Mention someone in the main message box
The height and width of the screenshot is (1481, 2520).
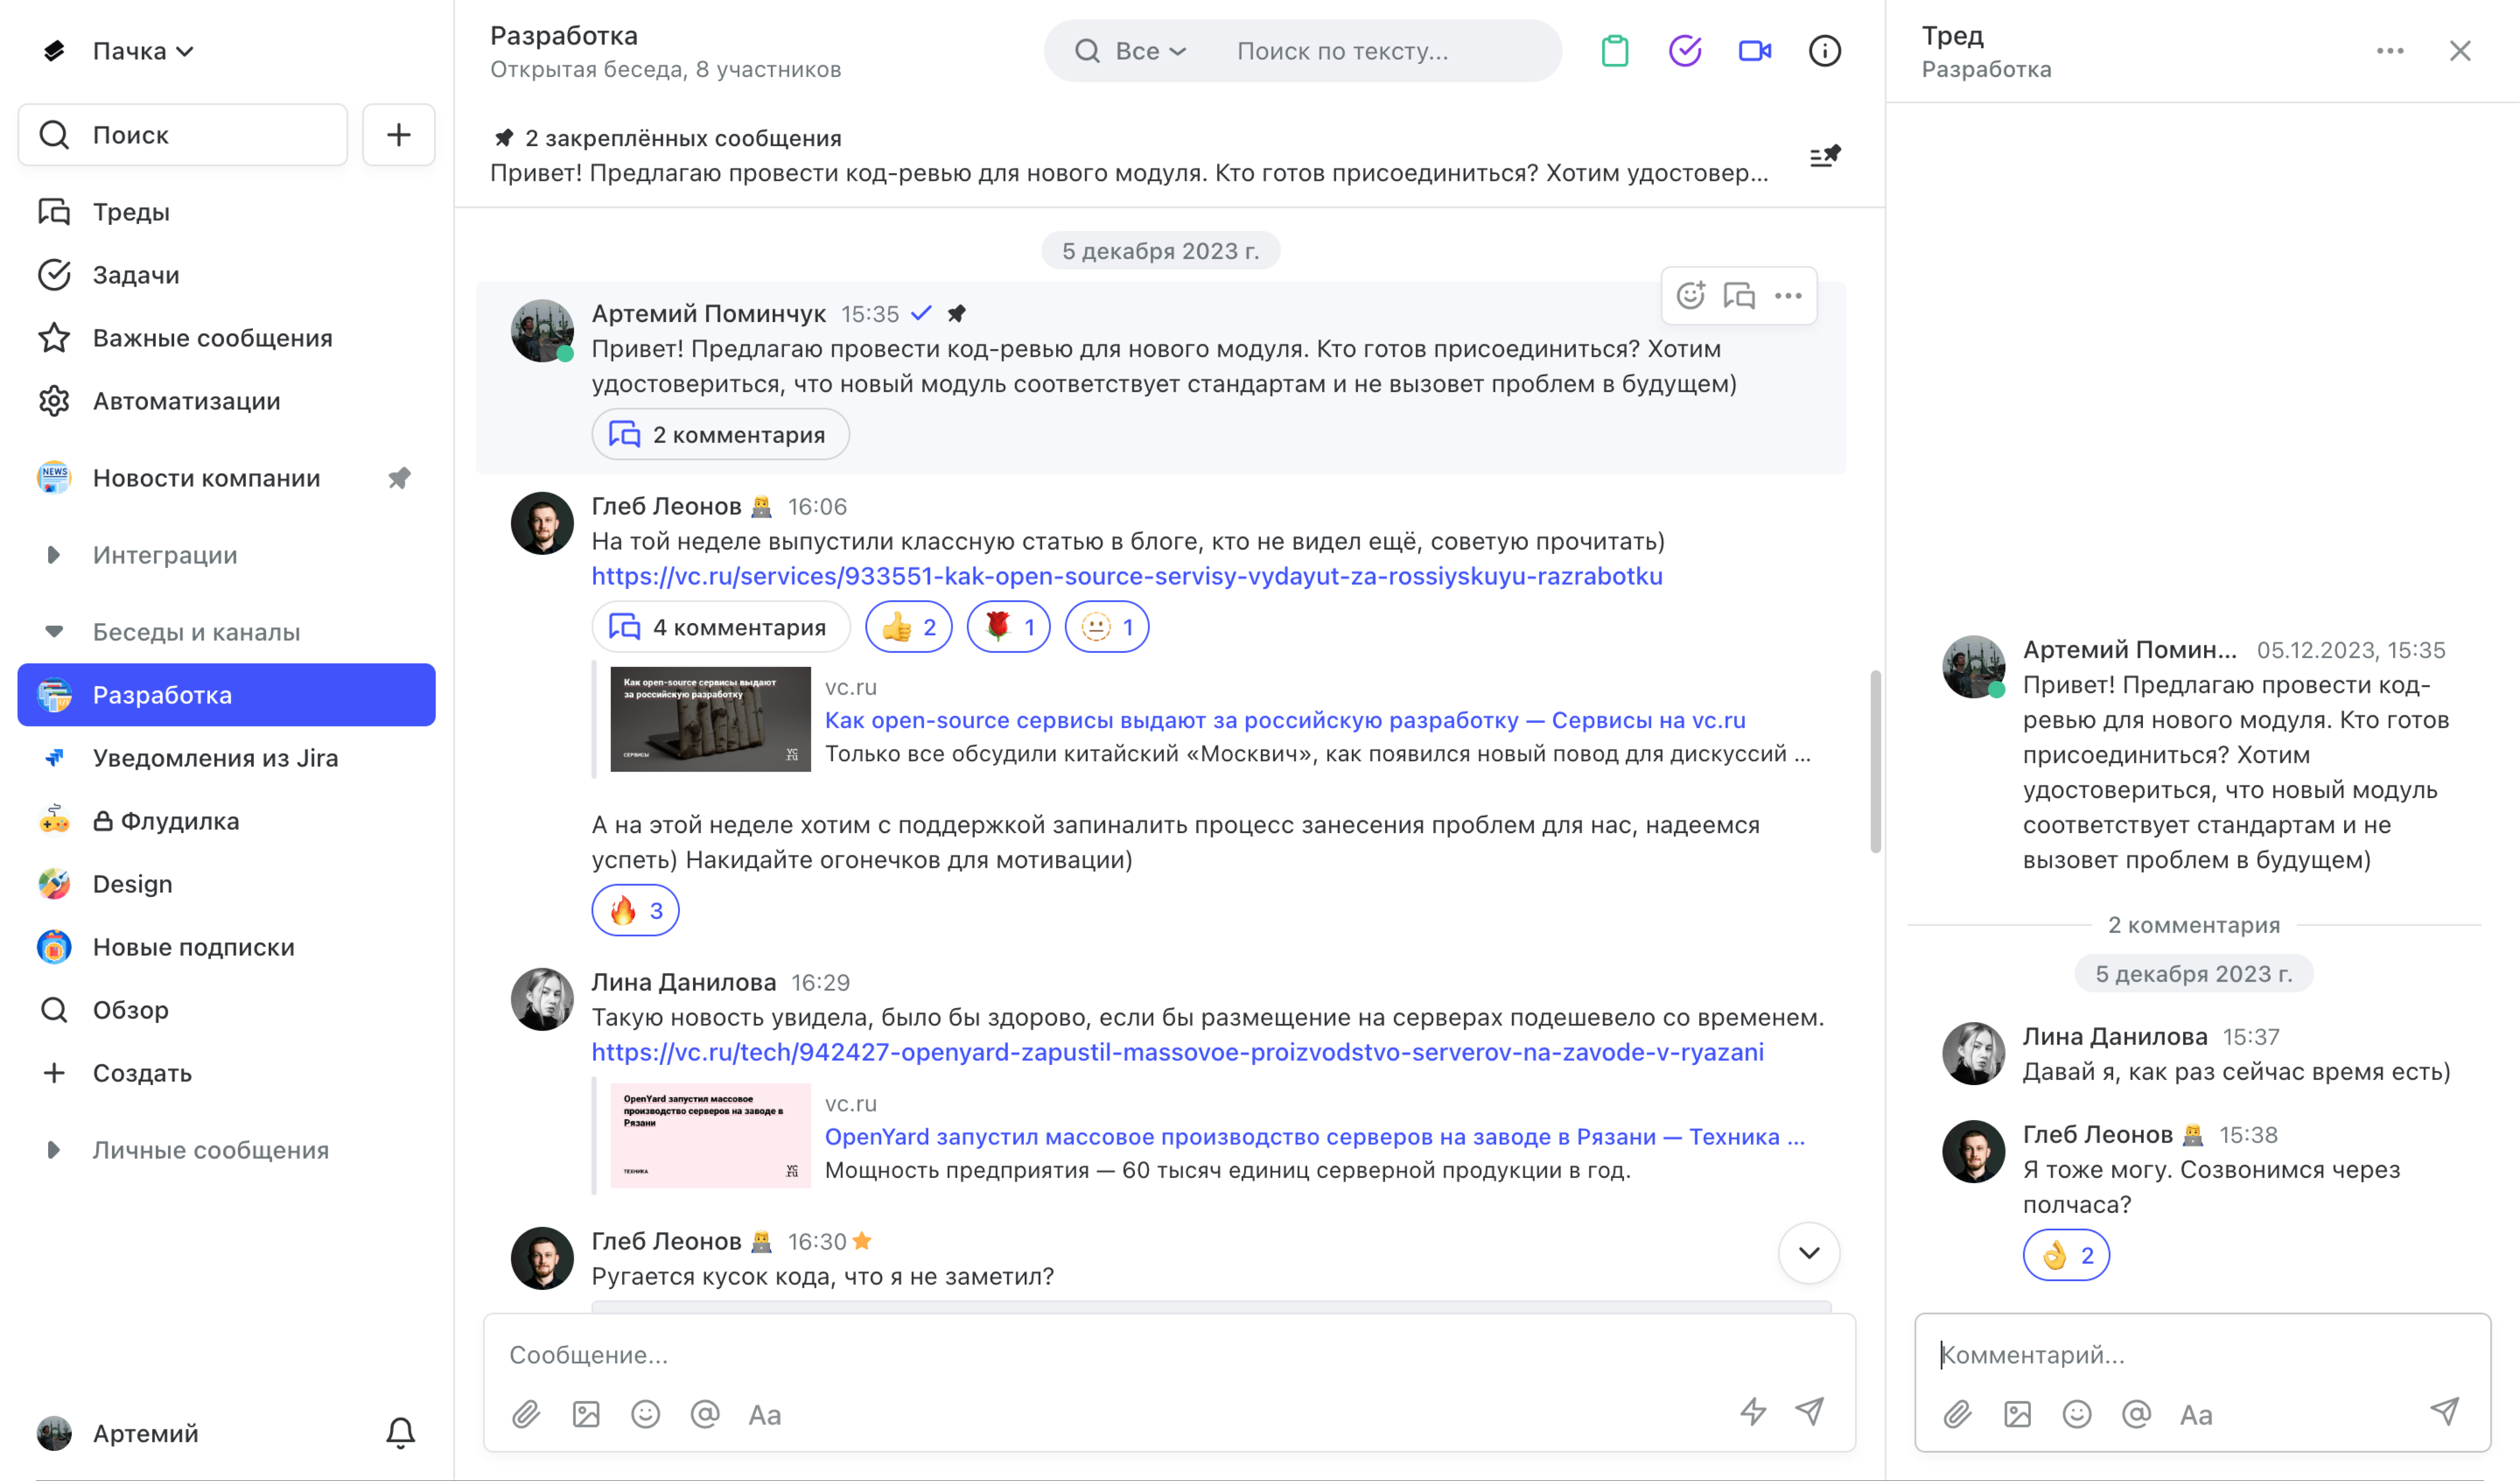705,1414
